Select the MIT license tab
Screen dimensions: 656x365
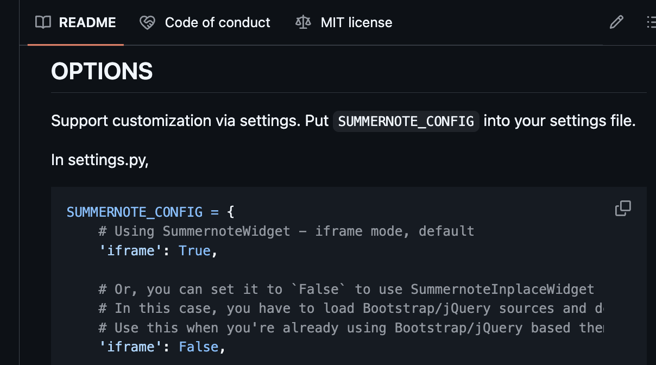[356, 22]
